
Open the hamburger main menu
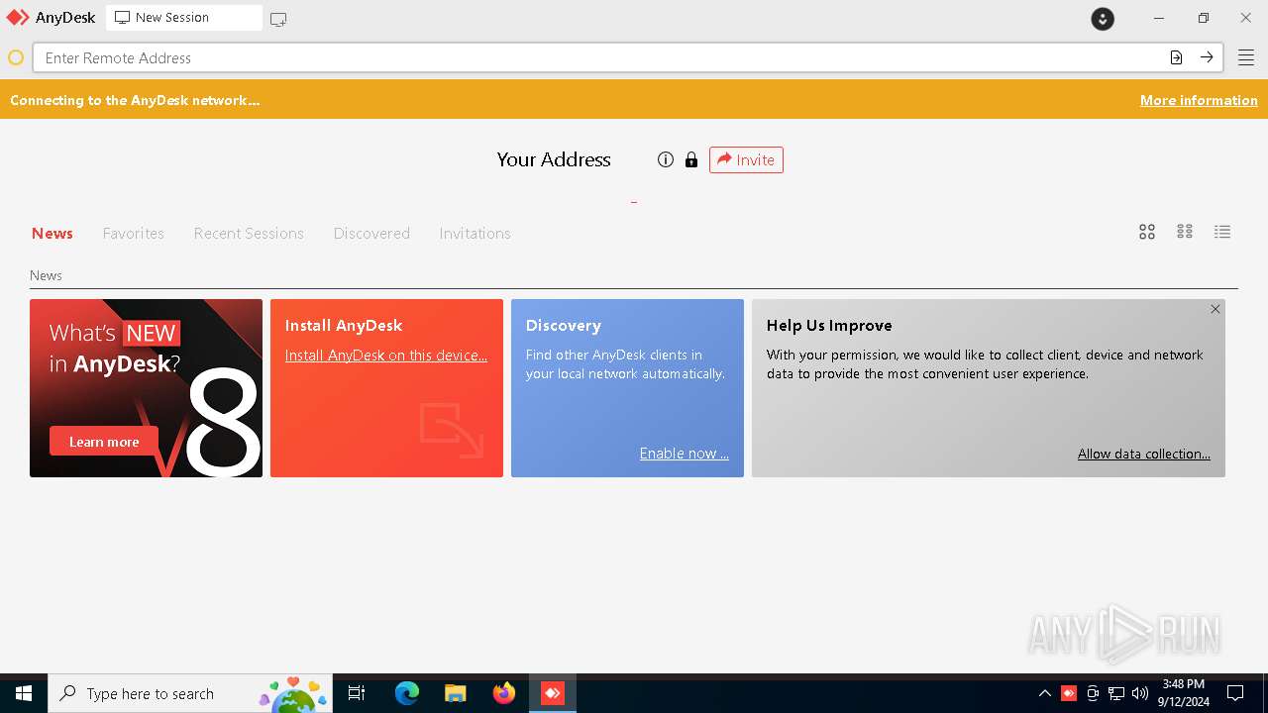tap(1246, 57)
